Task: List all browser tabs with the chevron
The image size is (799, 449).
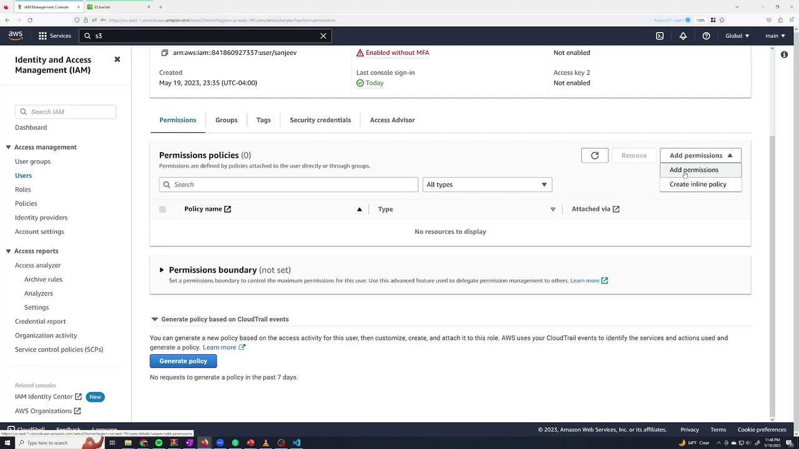Action: [737, 7]
